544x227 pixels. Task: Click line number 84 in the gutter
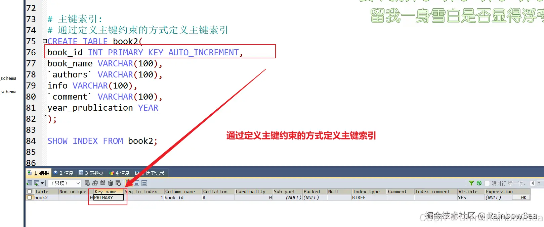click(31, 141)
